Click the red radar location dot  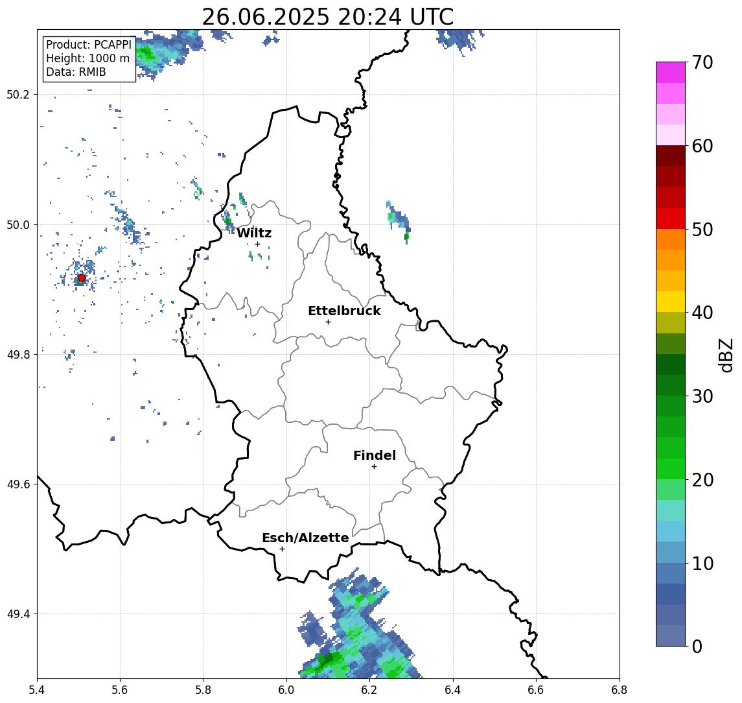[82, 278]
